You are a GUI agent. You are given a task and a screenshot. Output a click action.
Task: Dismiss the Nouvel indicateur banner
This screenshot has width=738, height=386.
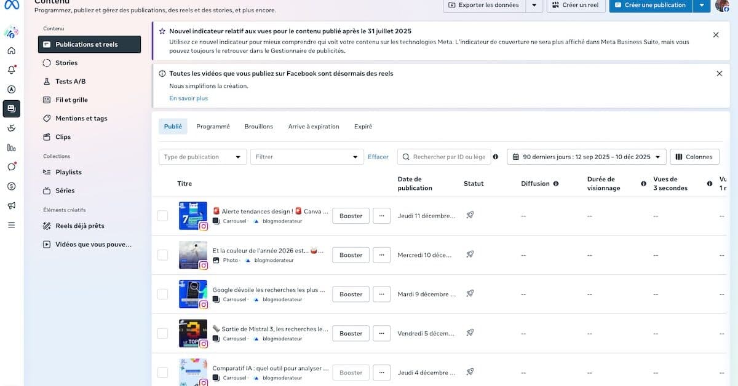point(716,35)
